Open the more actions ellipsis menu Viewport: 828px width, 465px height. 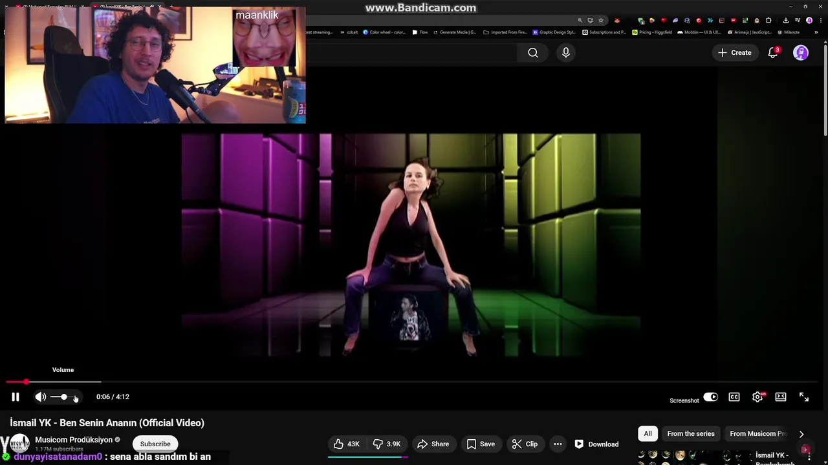coord(558,444)
